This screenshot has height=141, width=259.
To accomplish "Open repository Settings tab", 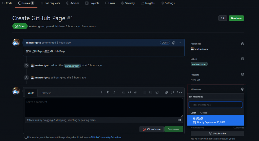I will (x=168, y=3).
